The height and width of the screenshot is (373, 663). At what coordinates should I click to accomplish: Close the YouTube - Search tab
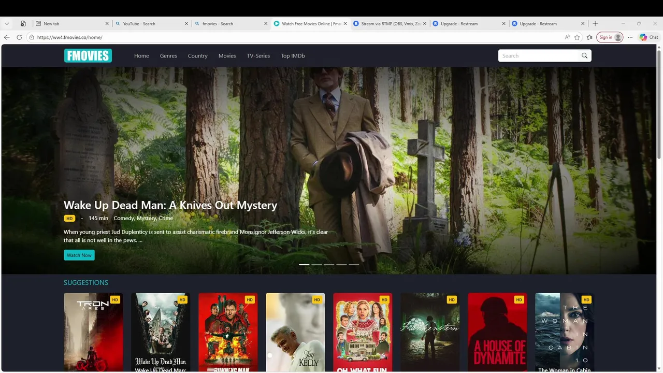point(186,23)
